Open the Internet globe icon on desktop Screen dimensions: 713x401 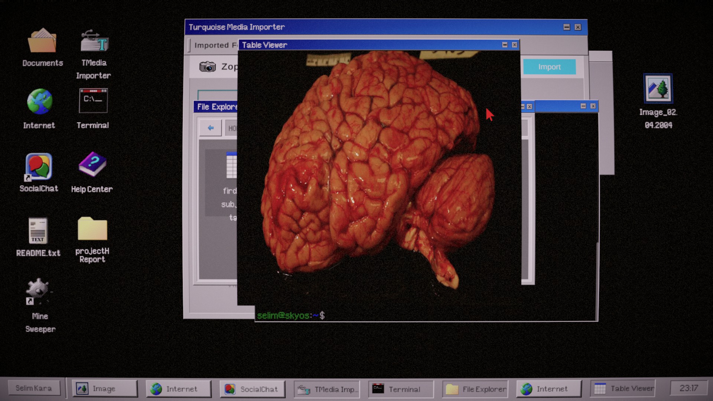(x=39, y=101)
